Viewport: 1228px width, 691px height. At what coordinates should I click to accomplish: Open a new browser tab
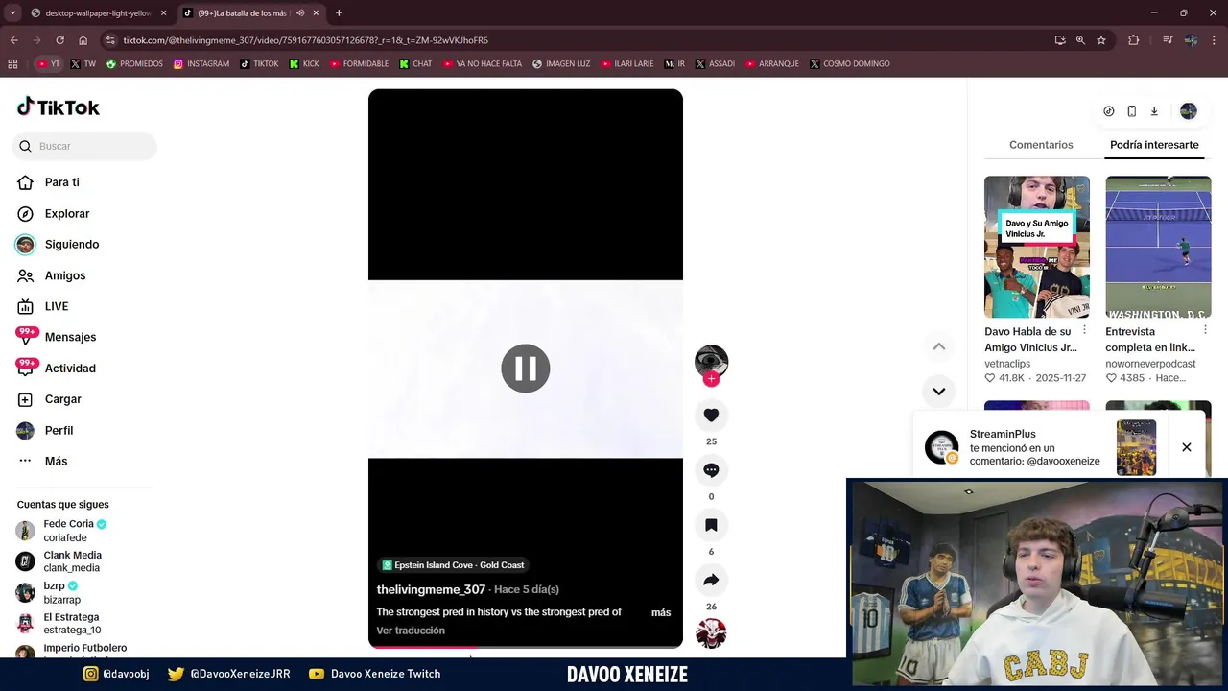339,13
